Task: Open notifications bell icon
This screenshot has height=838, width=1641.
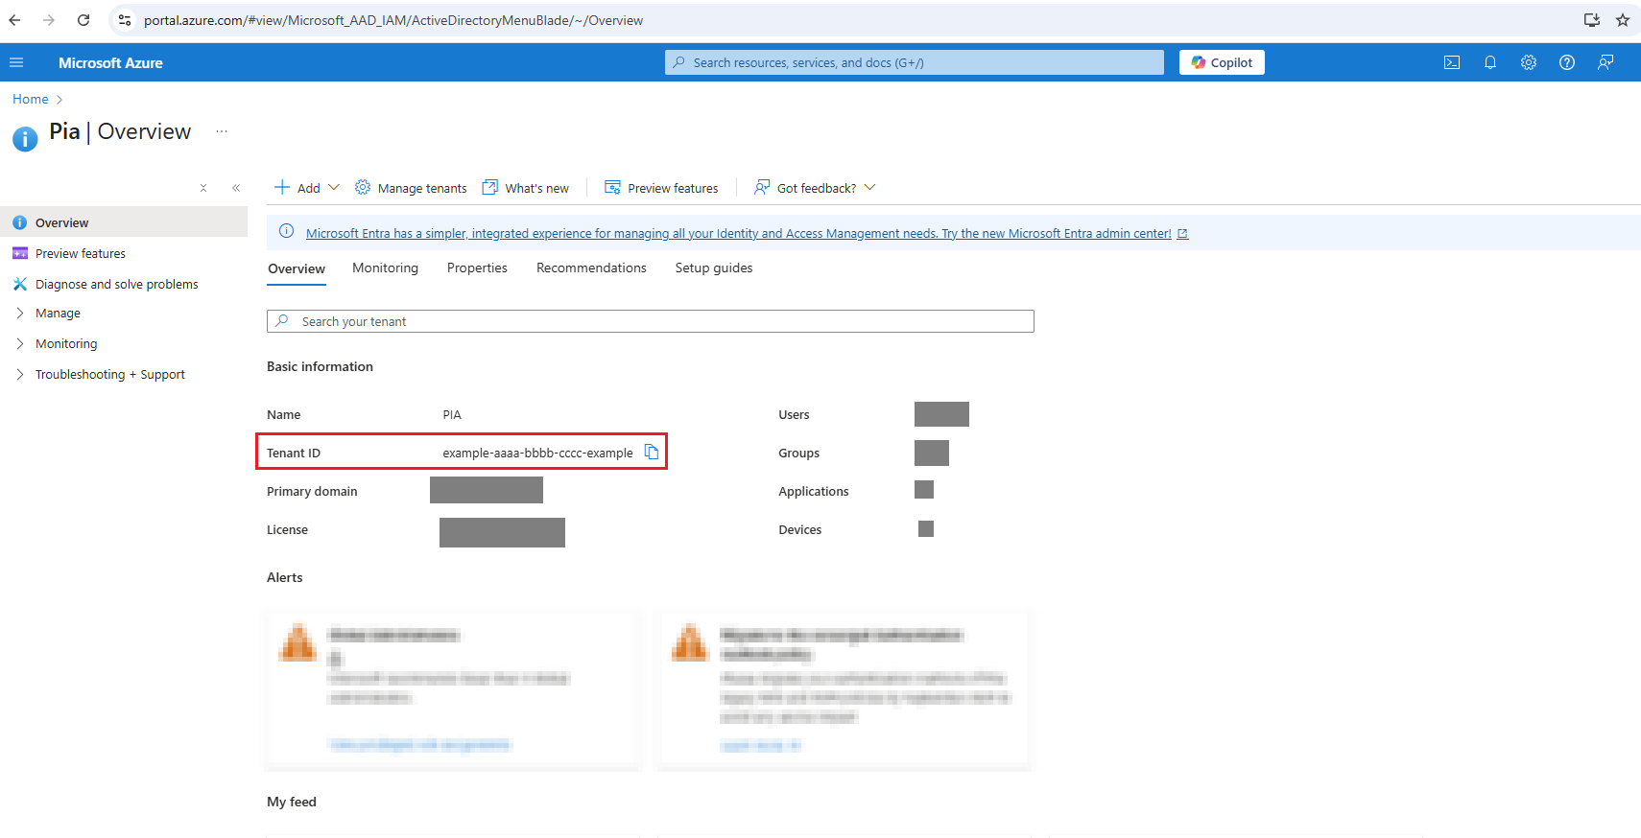Action: pyautogui.click(x=1490, y=62)
